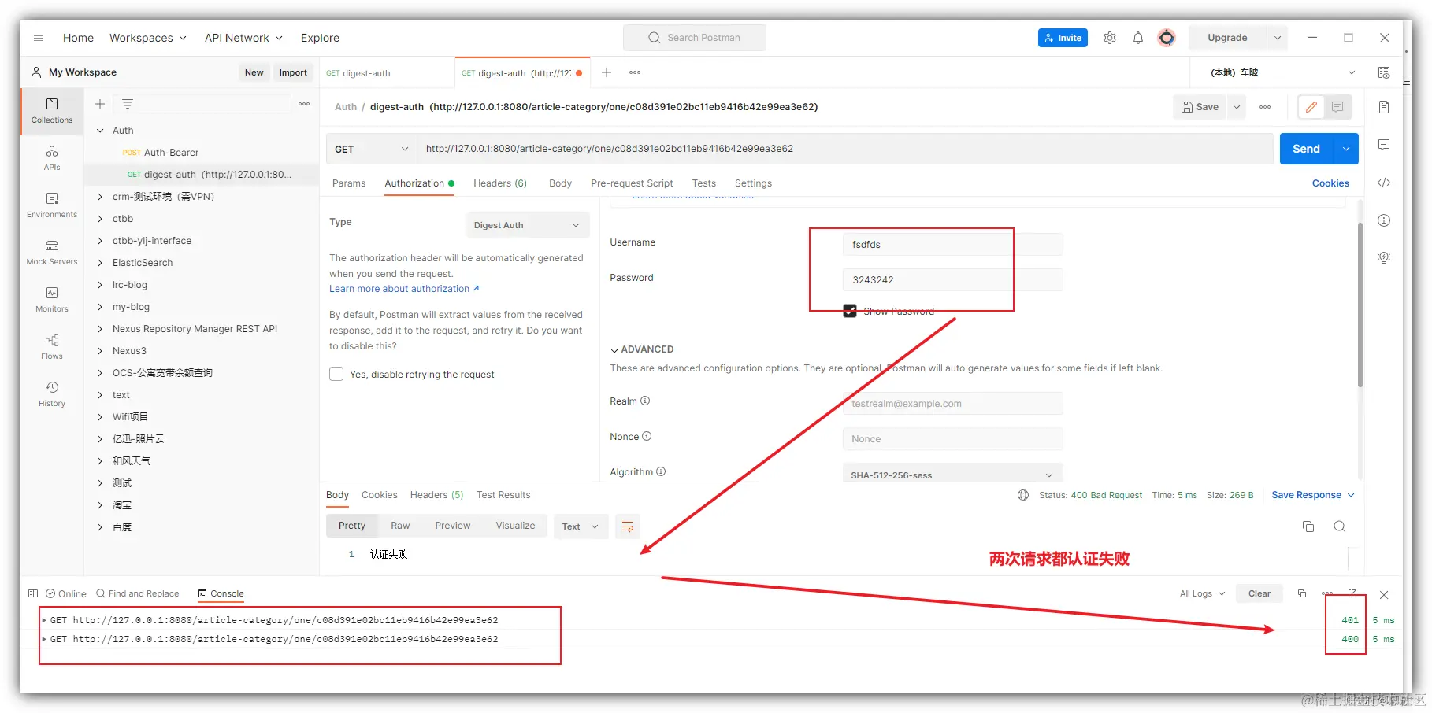This screenshot has height=713, width=1432.
Task: Open the Digest Auth type dropdown
Action: 528,225
